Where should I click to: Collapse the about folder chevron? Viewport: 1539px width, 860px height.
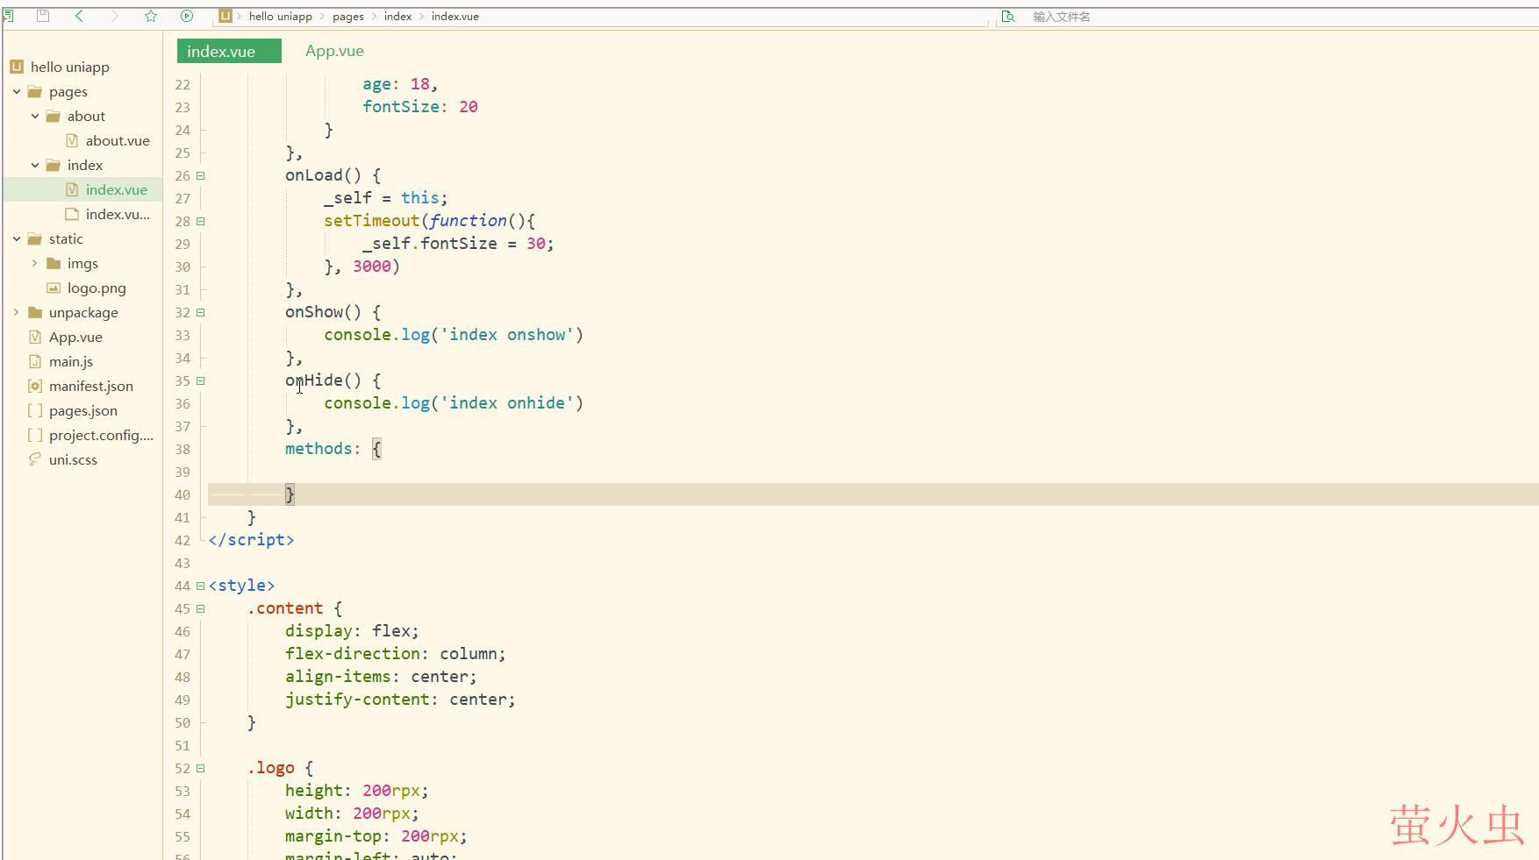tap(35, 116)
